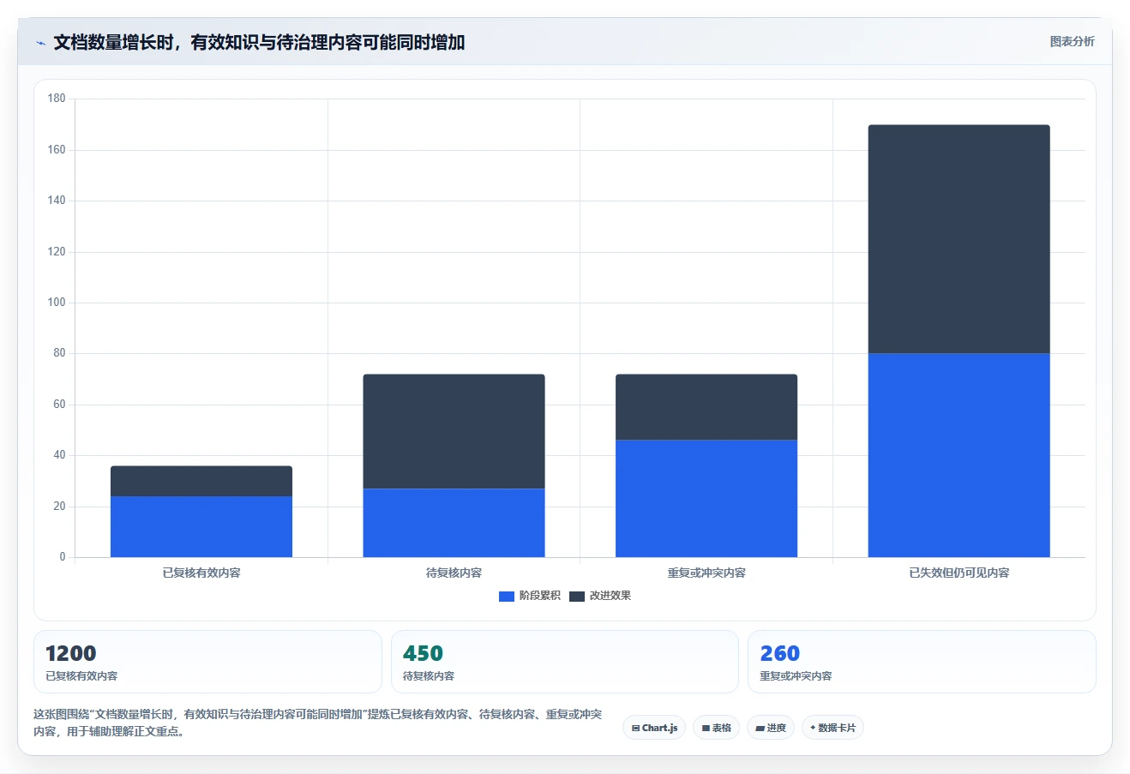Click the 图表分析 label in the header
The image size is (1130, 774).
point(1072,41)
